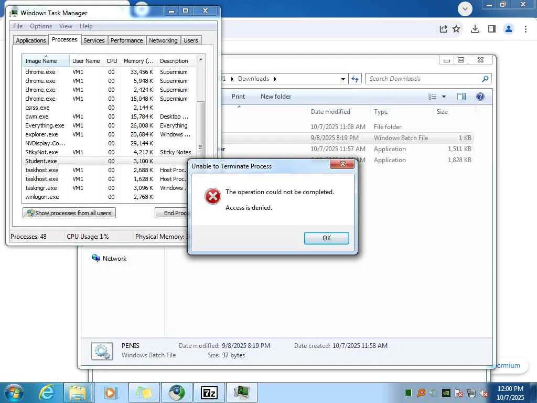Screen dimensions: 537x403
Task: Expand the arrow after Downloads breadcrumb
Action: tap(275, 79)
